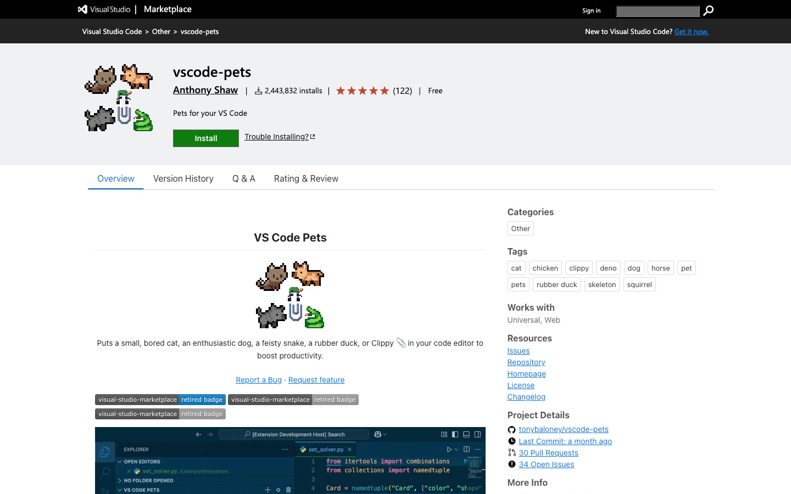Open the Repository resource link
The image size is (791, 494).
526,362
